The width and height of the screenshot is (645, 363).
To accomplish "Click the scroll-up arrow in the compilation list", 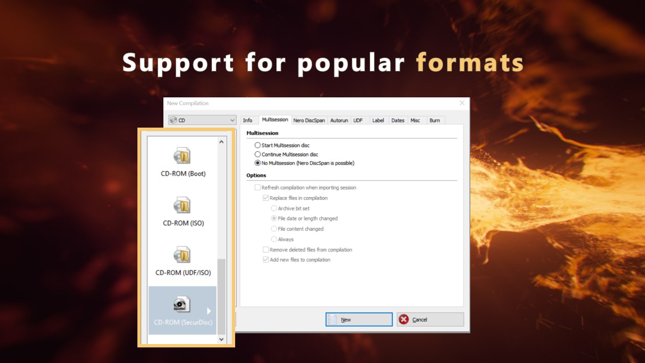I will tap(221, 141).
